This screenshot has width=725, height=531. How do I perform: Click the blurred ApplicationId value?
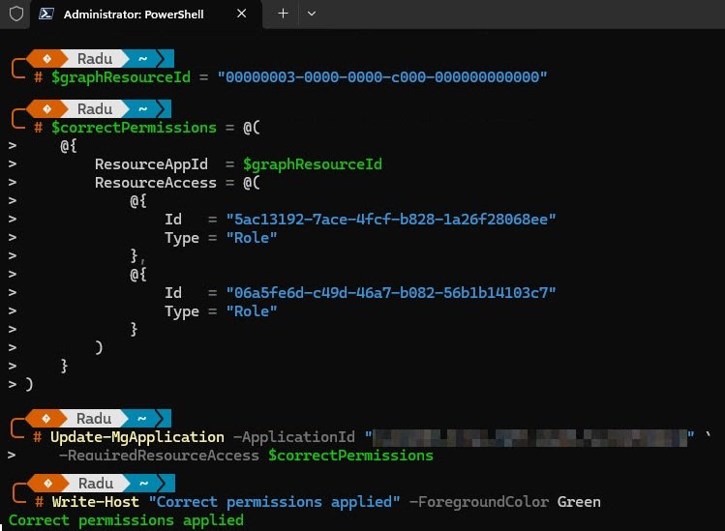(x=530, y=437)
